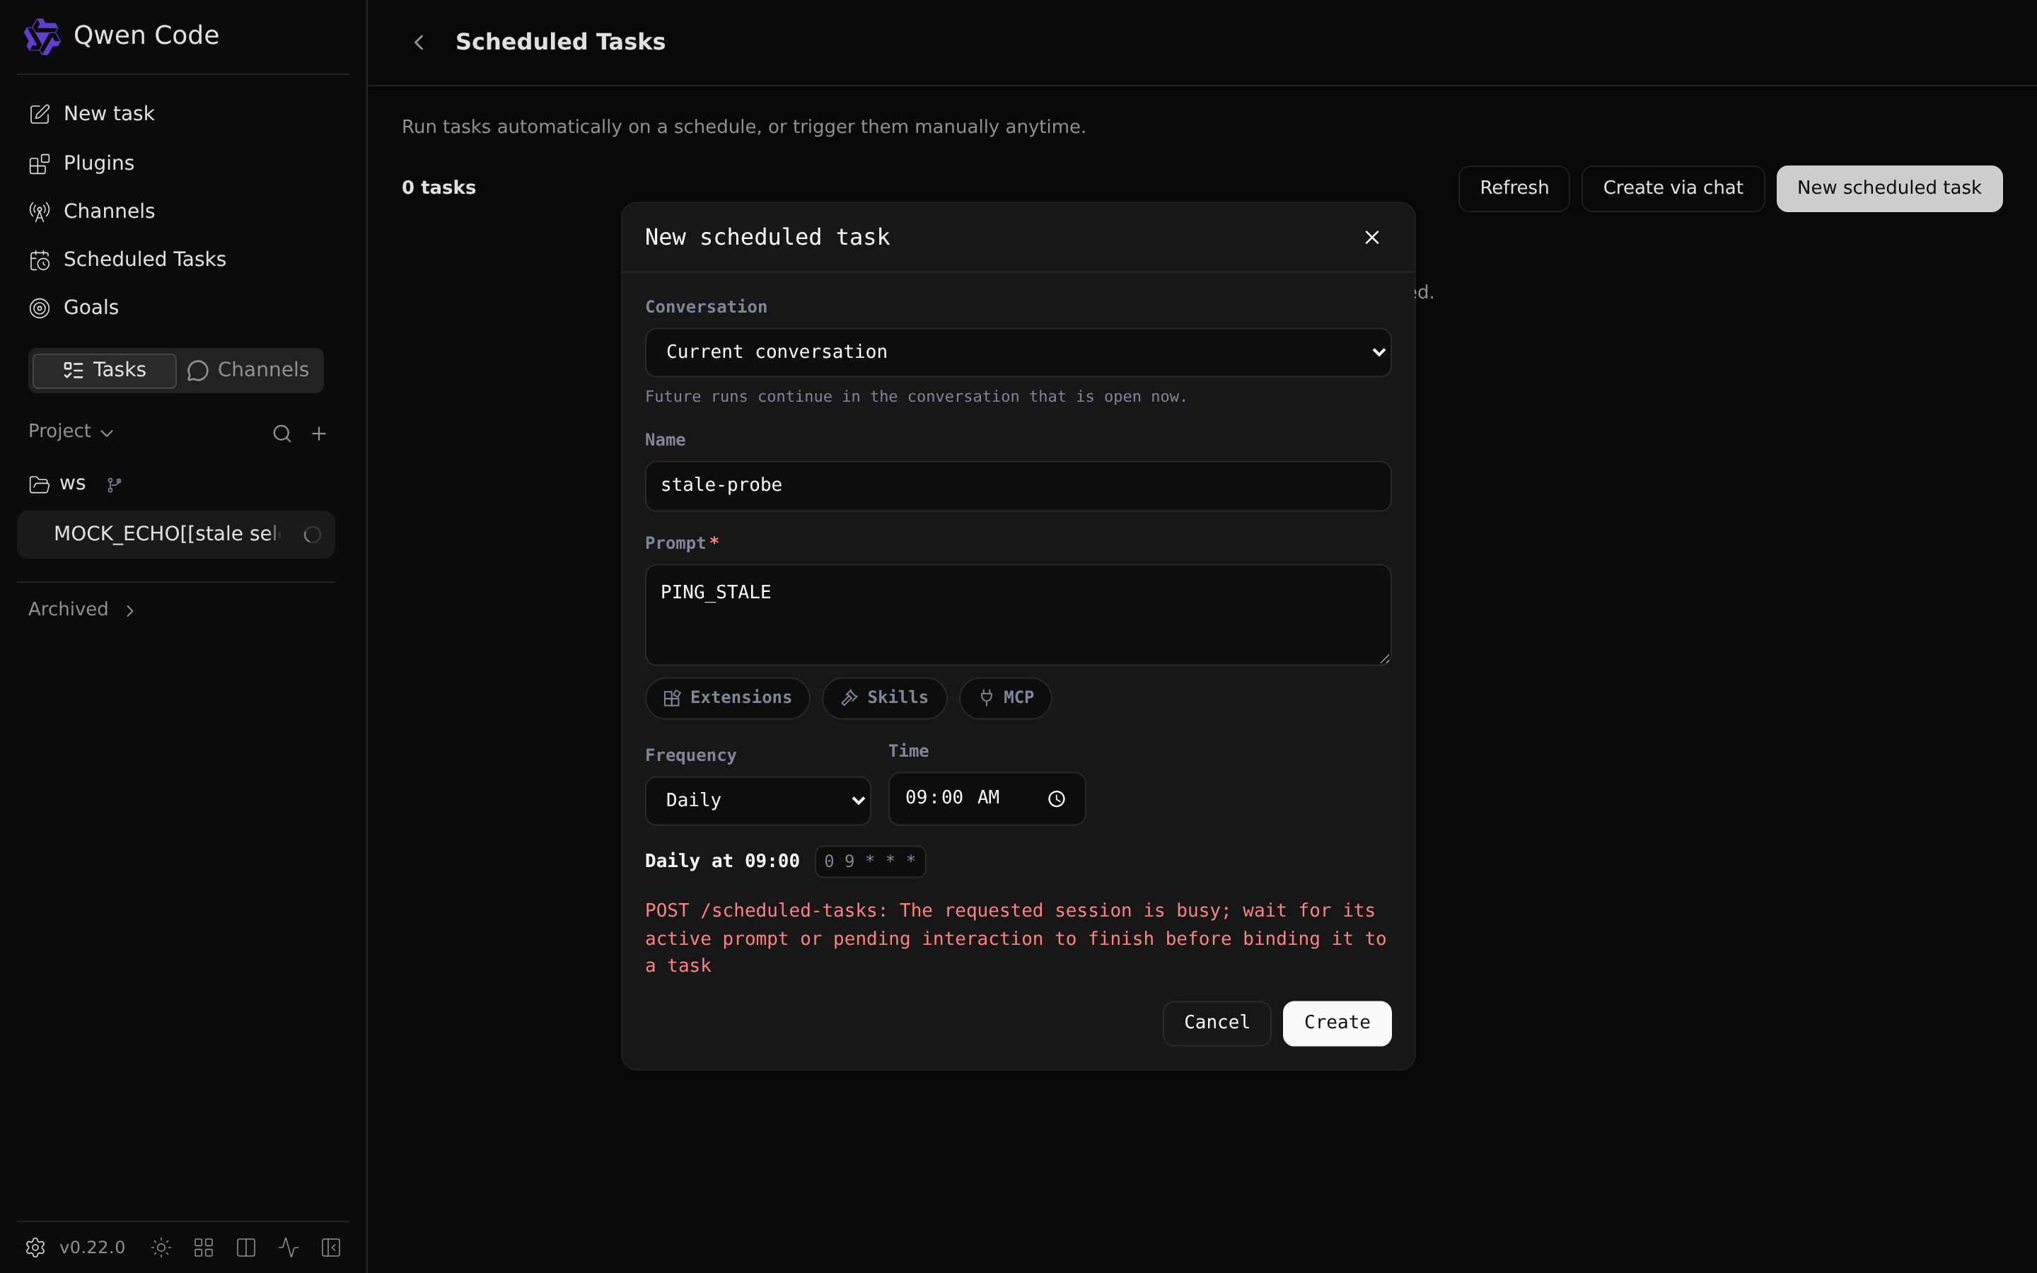The image size is (2037, 1273).
Task: Open the Conversation dropdown
Action: click(x=1018, y=352)
